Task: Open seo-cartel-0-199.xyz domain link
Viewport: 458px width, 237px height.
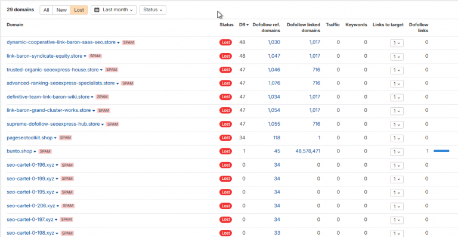Action: click(x=30, y=179)
